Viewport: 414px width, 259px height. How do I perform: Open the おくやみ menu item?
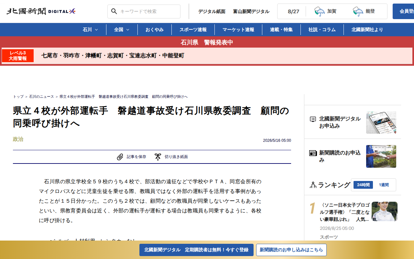155,29
